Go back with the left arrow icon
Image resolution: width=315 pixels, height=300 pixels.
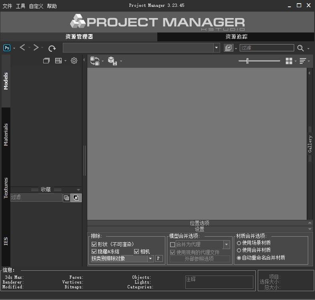click(22, 47)
